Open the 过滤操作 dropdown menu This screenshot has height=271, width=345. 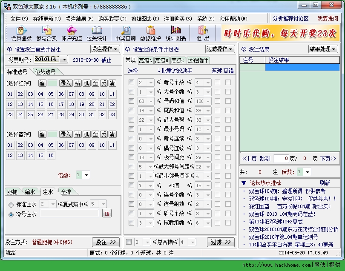point(220,49)
